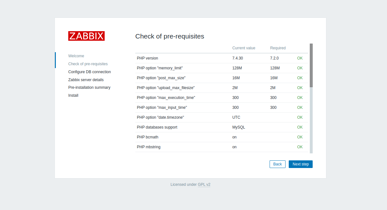This screenshot has height=210, width=387.
Task: Click the ZABBIX logo
Action: (86, 36)
